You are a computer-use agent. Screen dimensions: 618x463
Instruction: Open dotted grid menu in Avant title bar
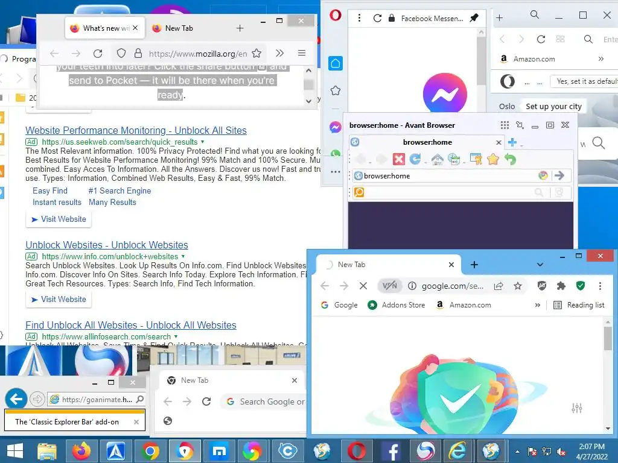(x=505, y=125)
